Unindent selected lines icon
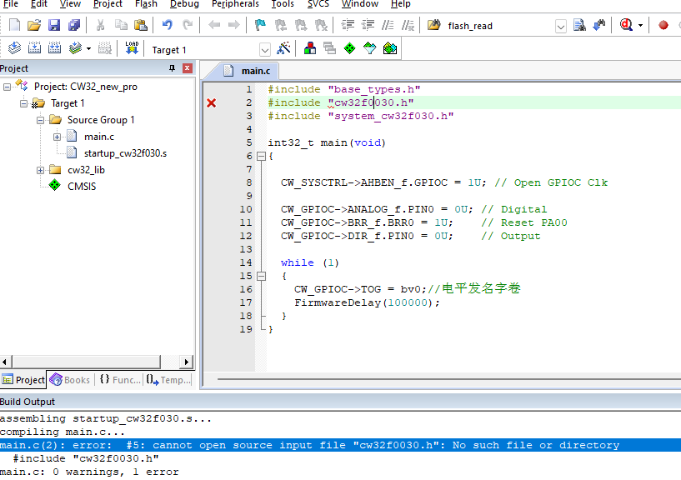 (x=368, y=25)
